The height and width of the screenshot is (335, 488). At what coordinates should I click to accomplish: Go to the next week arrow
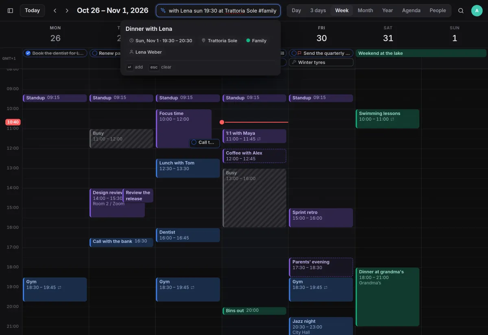point(67,11)
